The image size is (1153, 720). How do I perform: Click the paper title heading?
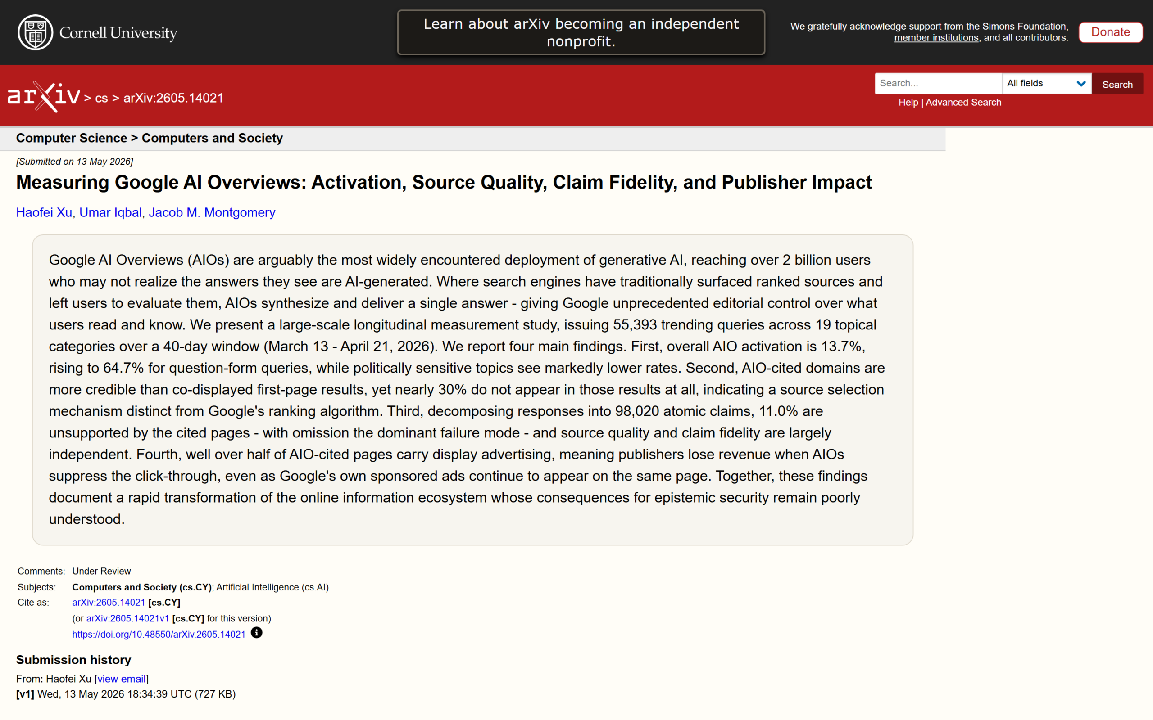point(444,182)
